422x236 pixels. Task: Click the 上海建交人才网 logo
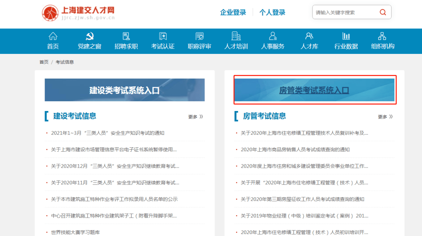coord(78,13)
